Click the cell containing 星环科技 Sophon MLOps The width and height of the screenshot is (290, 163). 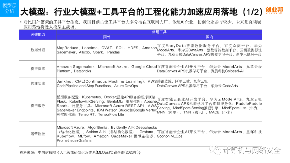[209, 134]
